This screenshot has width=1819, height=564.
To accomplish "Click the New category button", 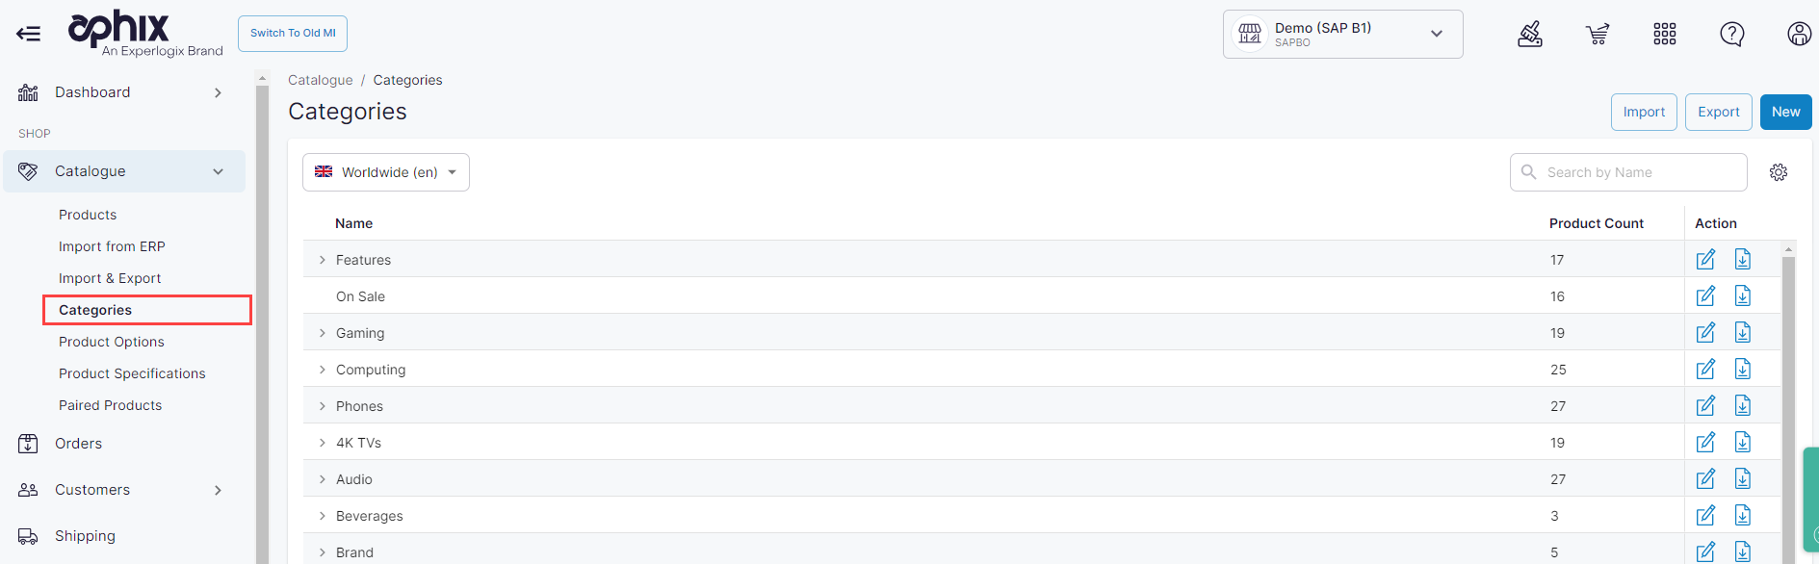I will tap(1785, 112).
